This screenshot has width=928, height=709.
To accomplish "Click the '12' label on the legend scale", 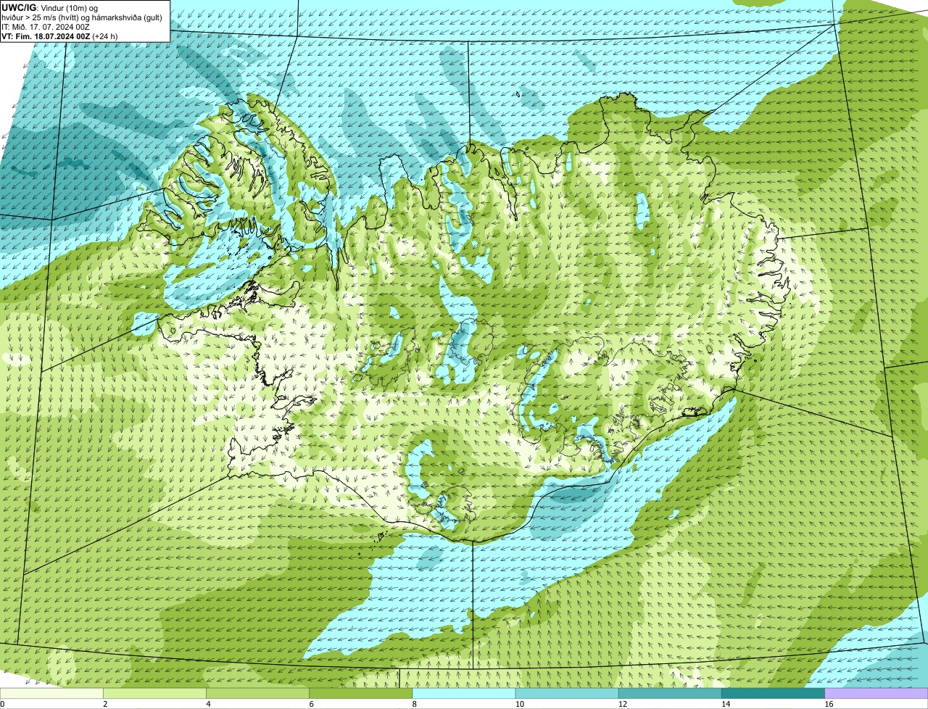I will [622, 704].
